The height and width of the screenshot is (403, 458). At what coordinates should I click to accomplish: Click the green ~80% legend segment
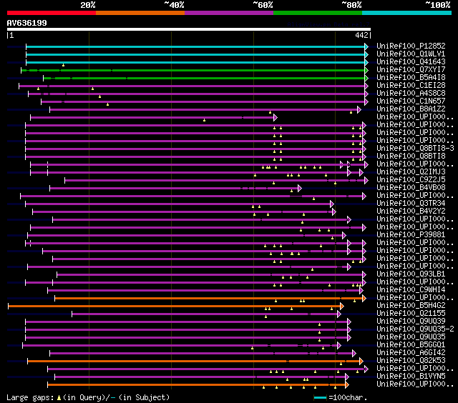click(x=318, y=13)
